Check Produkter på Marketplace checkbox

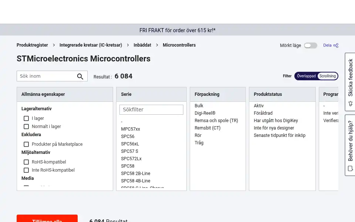pyautogui.click(x=26, y=144)
